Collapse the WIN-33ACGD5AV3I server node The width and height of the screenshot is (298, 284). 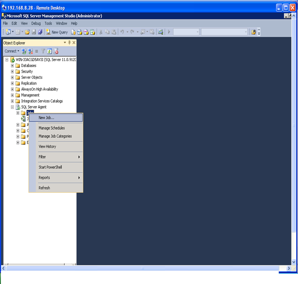pyautogui.click(x=7, y=60)
